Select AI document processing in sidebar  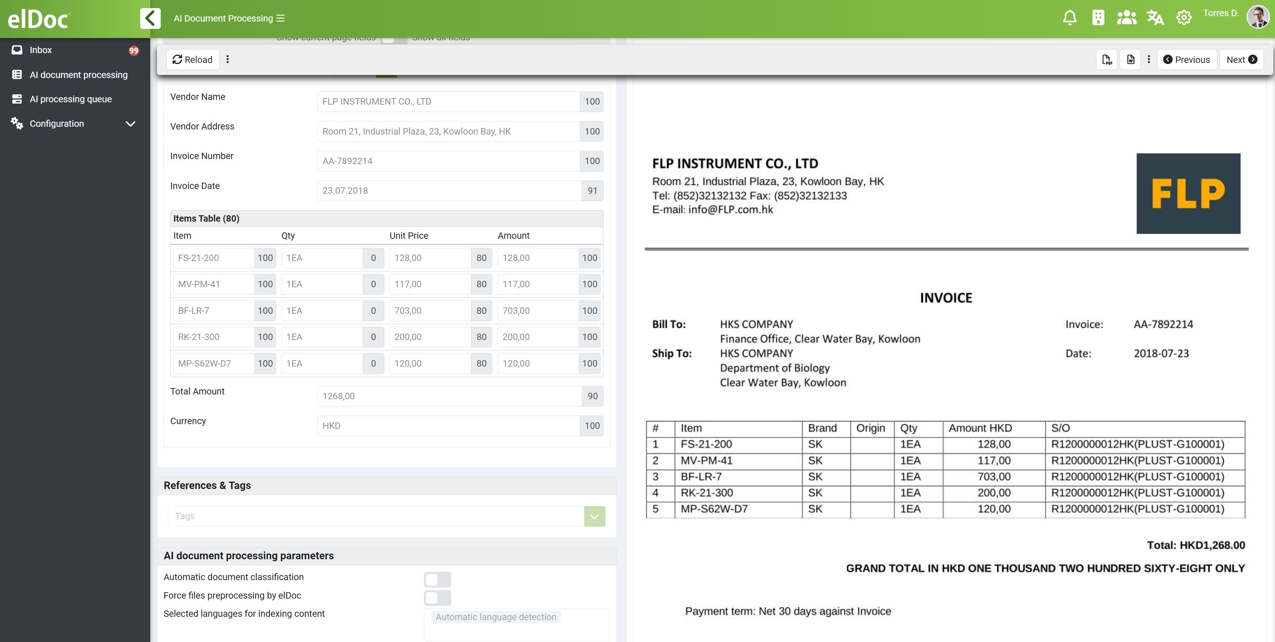tap(17, 74)
